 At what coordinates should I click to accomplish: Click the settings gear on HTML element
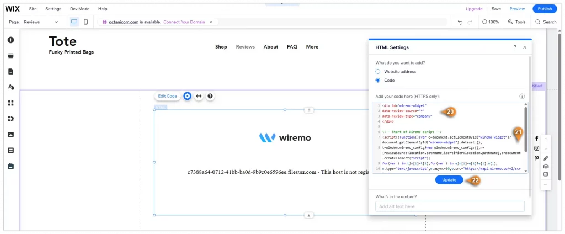[x=188, y=96]
